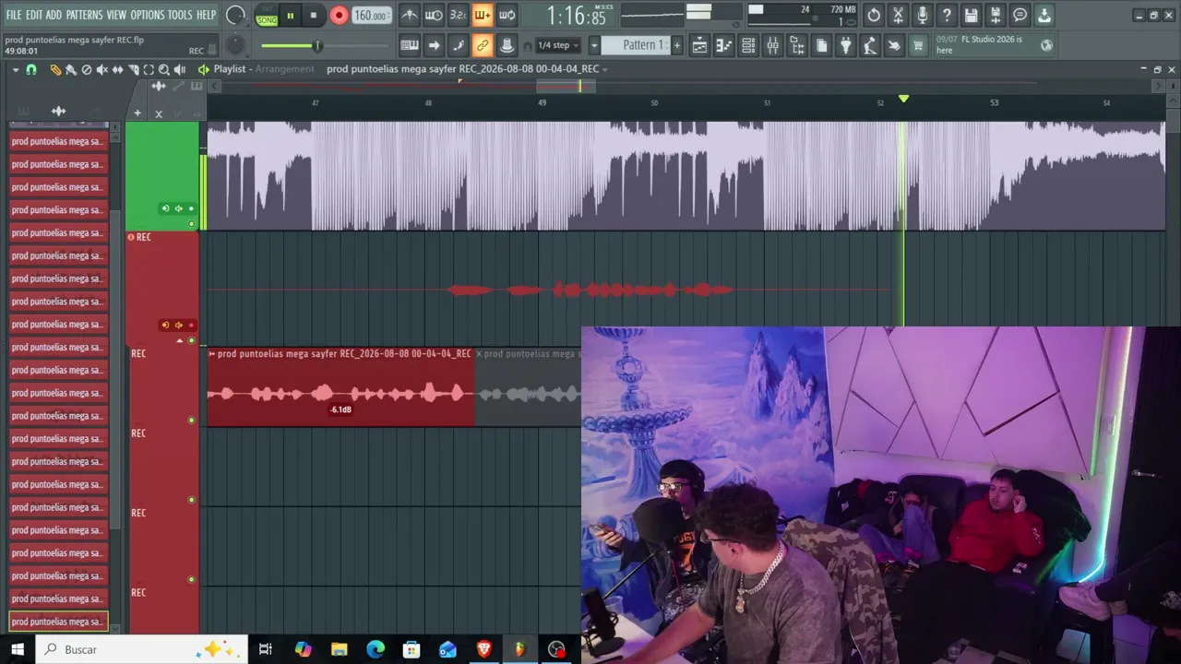The width and height of the screenshot is (1181, 664).
Task: Open the plugin database plug icon
Action: [845, 45]
